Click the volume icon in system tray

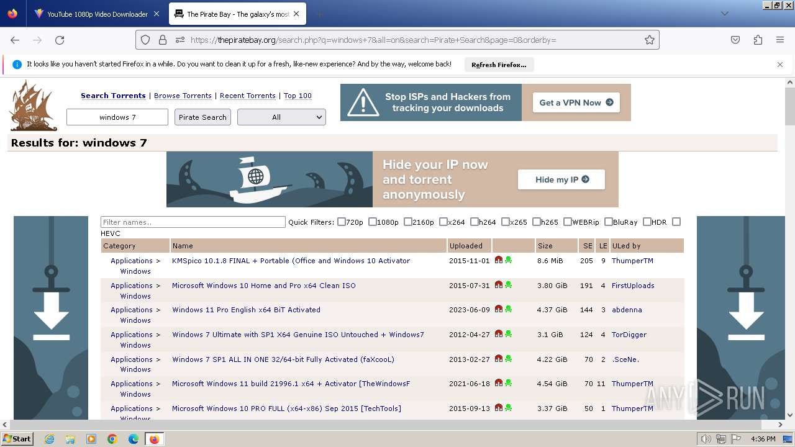point(706,439)
